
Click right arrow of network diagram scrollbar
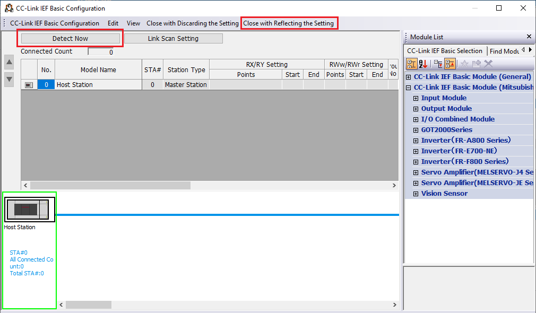point(394,305)
